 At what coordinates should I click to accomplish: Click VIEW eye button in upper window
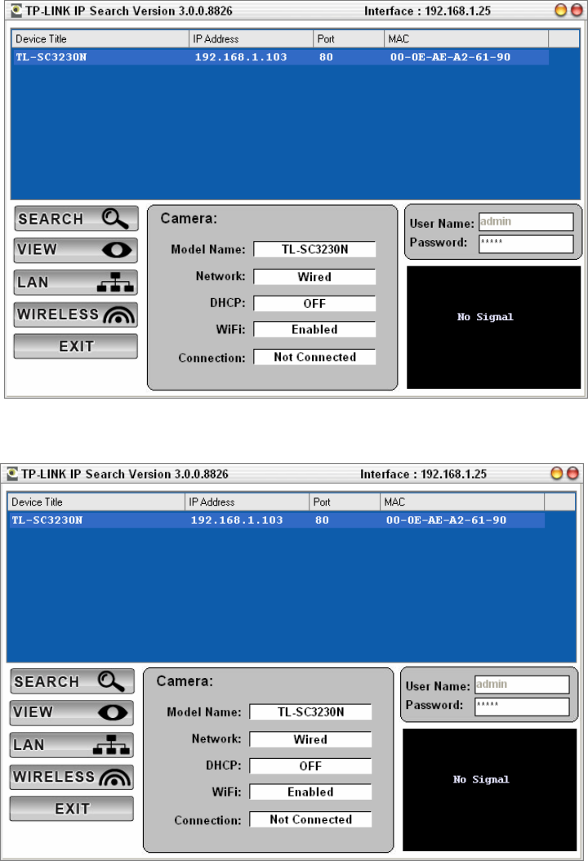(76, 250)
